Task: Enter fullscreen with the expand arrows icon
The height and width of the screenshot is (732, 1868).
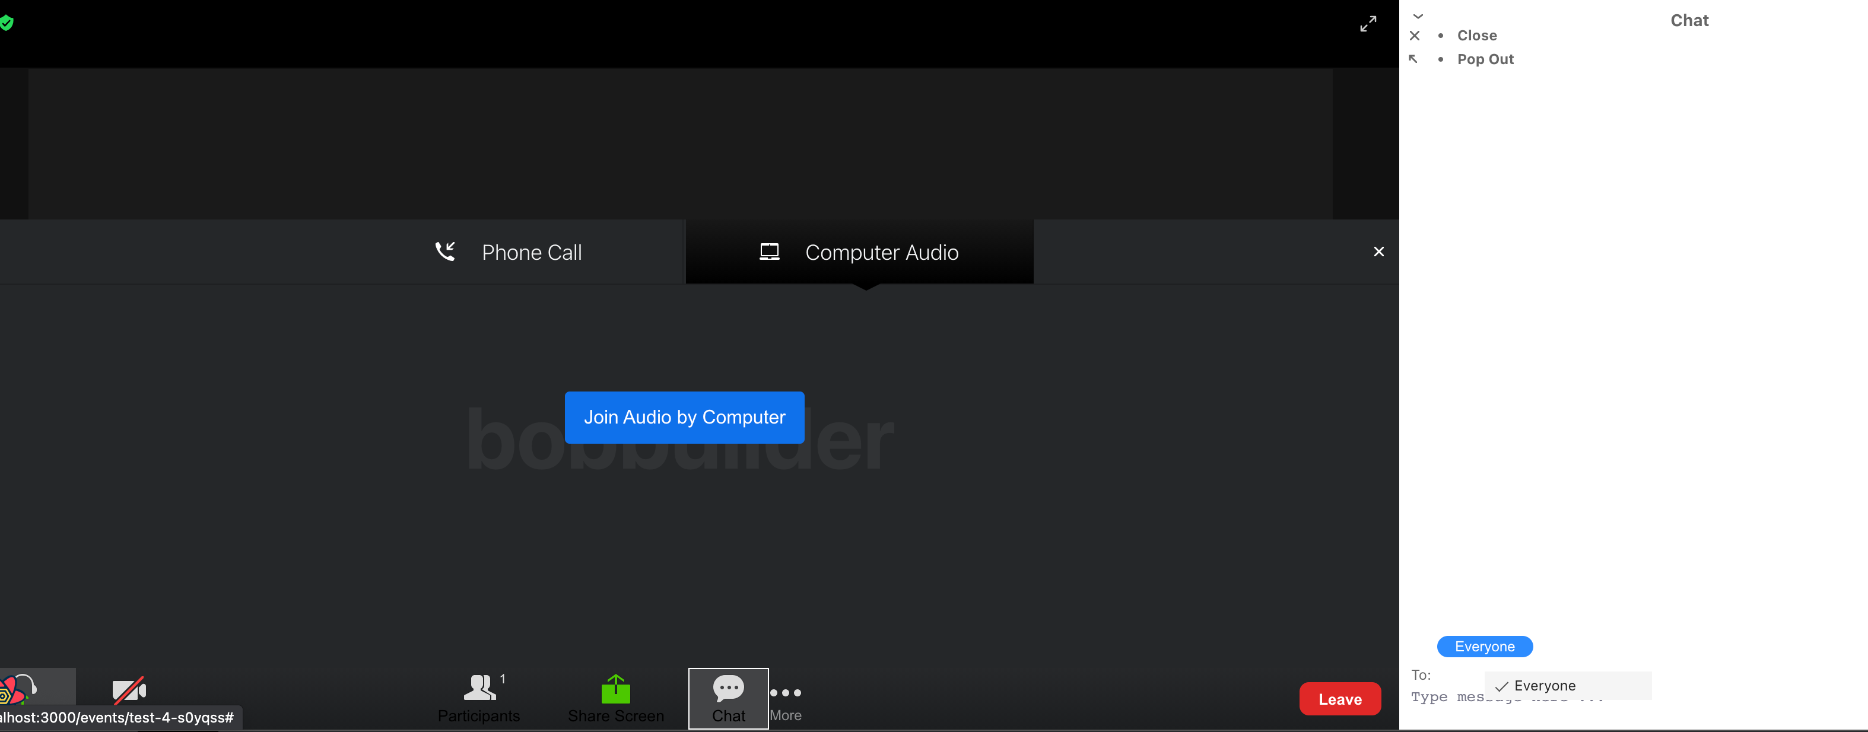Action: [x=1368, y=24]
